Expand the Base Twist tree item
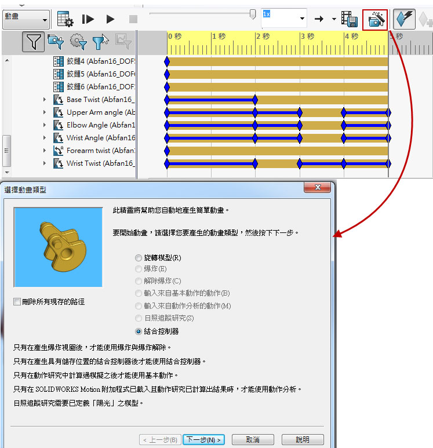Screen dimensions: 433x448 pos(45,100)
